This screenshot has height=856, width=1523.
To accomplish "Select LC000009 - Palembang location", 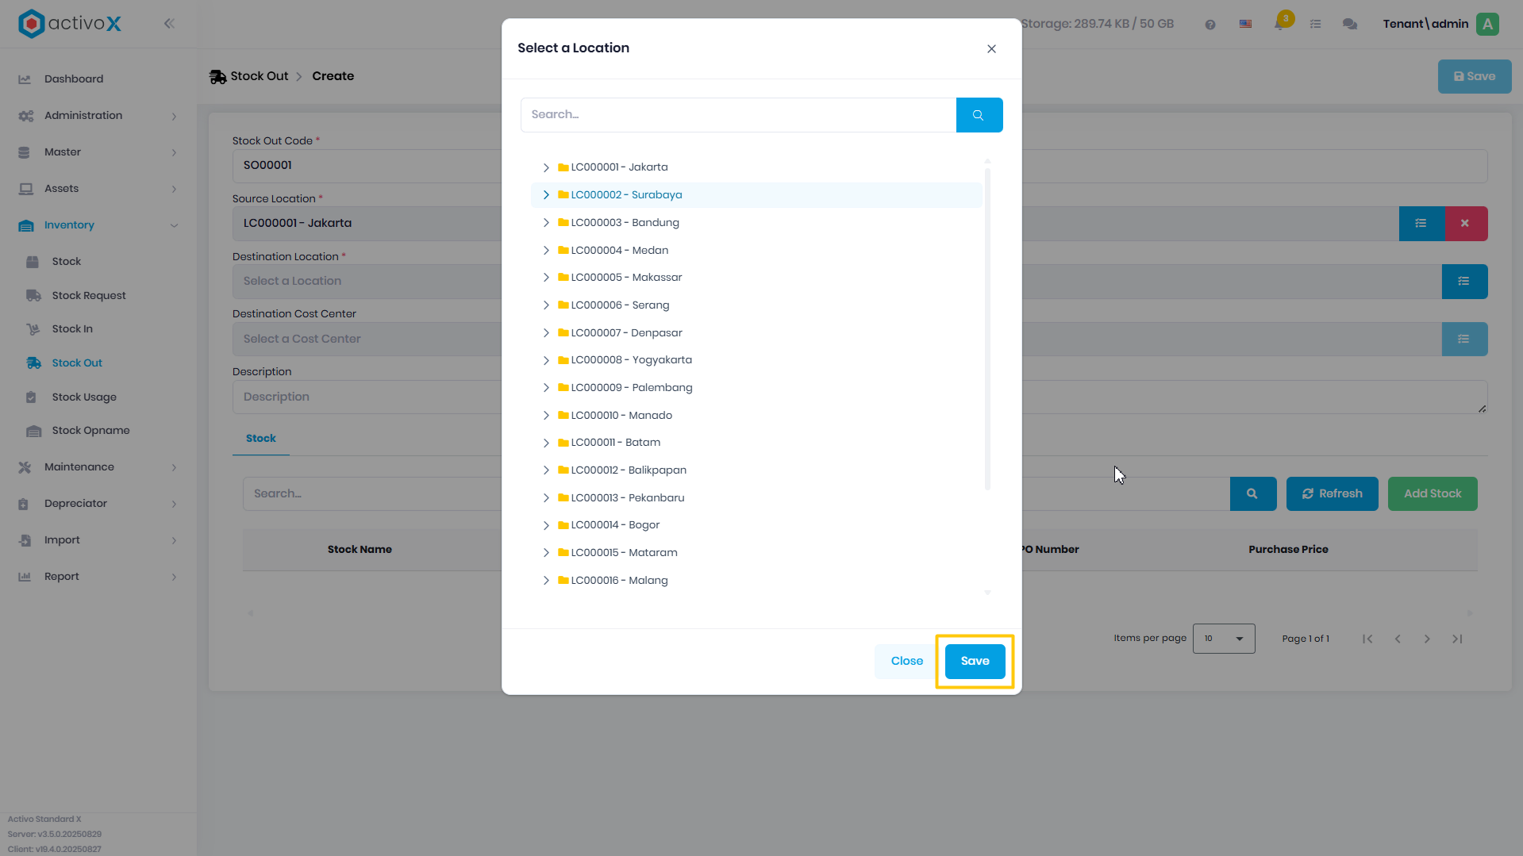I will coord(632,388).
